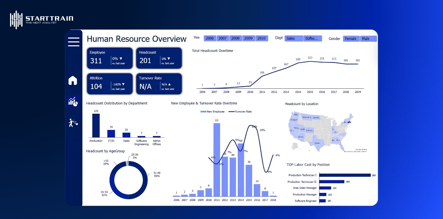Go to the Home page icon
The height and width of the screenshot is (219, 443).
(x=73, y=80)
